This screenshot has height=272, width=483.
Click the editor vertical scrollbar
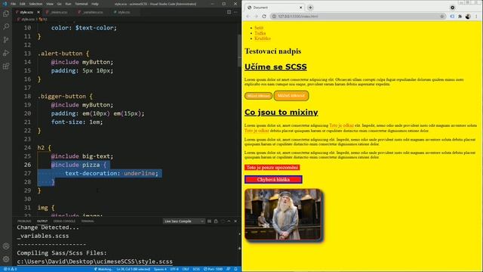(239, 51)
